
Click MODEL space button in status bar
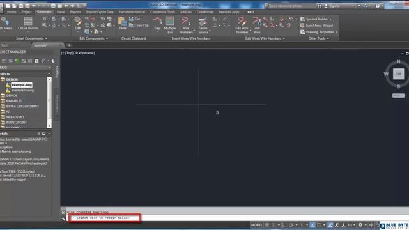tap(257, 225)
